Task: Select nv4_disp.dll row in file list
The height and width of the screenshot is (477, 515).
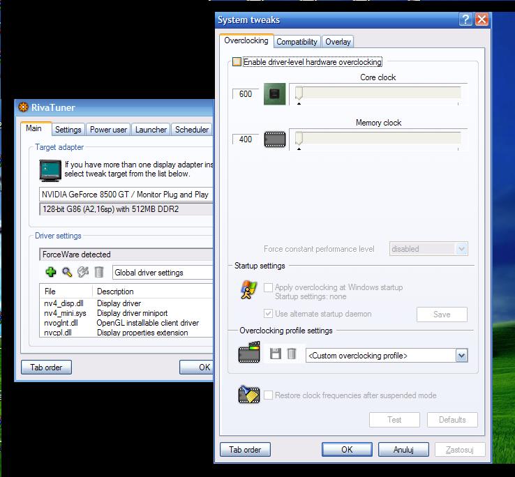Action: coord(126,303)
